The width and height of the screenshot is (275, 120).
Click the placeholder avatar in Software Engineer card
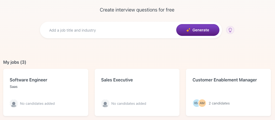click(x=14, y=103)
